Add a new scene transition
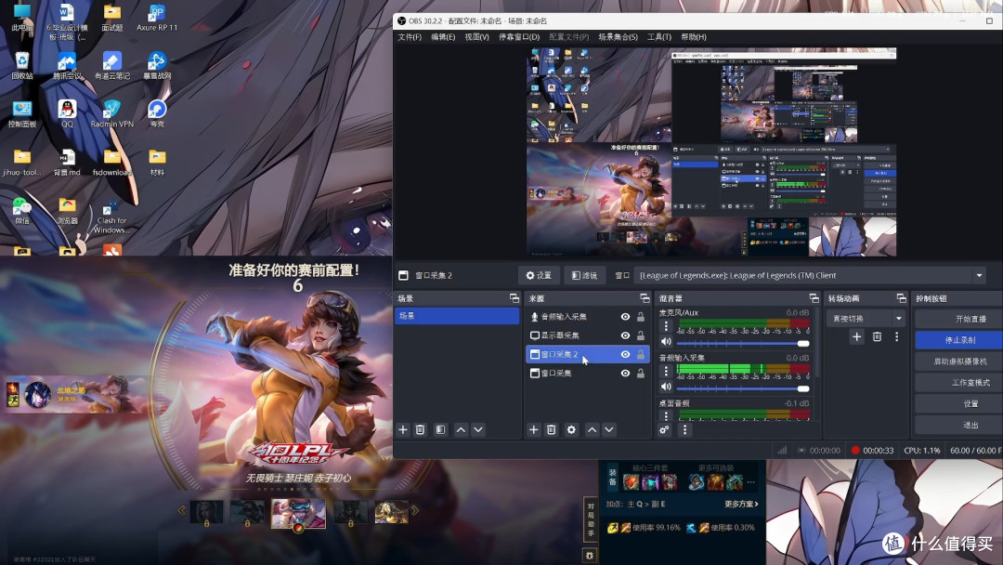Viewport: 1003px width, 565px height. (x=856, y=337)
